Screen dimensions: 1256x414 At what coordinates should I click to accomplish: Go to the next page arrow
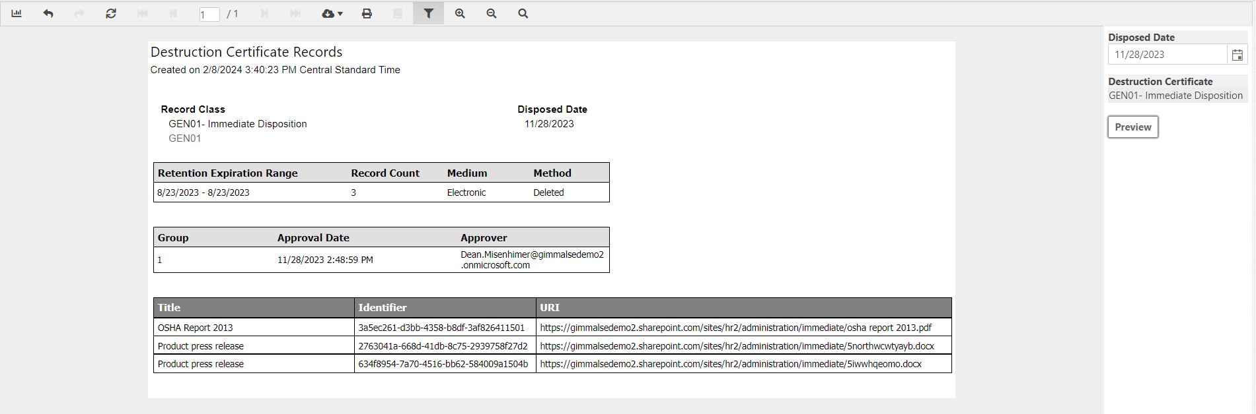[x=264, y=13]
